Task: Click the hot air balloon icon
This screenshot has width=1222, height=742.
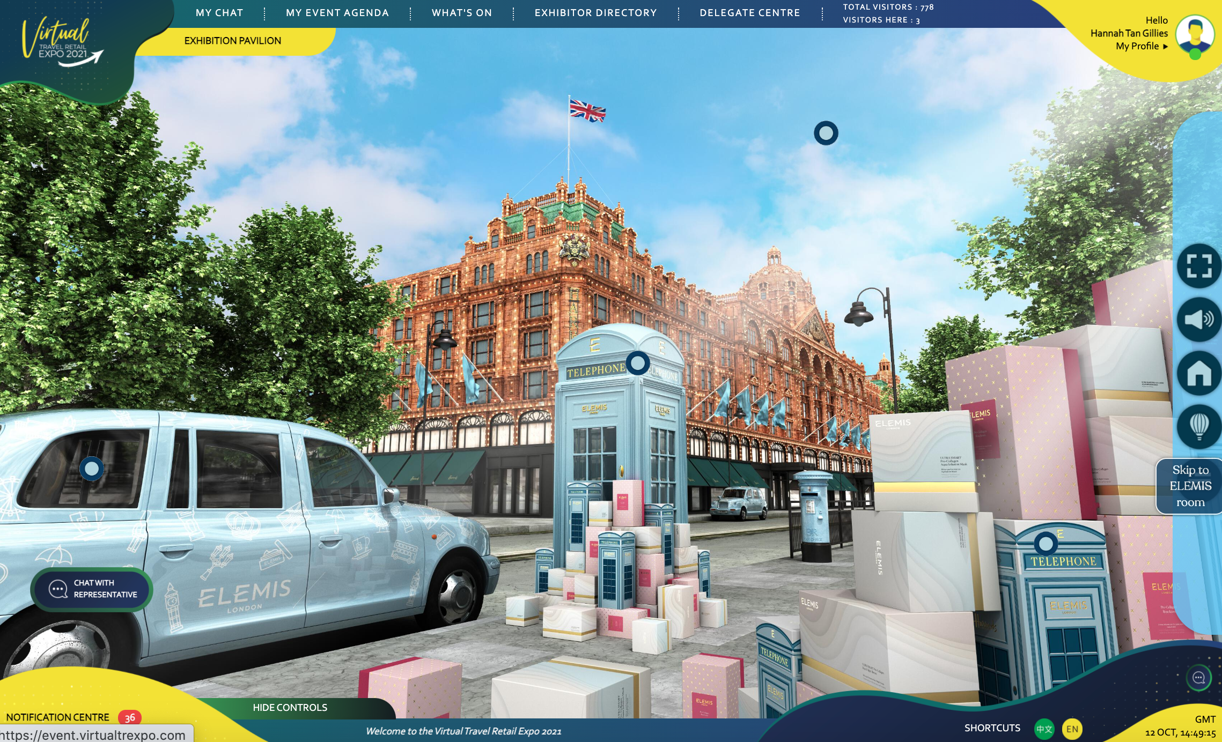Action: coord(1199,426)
